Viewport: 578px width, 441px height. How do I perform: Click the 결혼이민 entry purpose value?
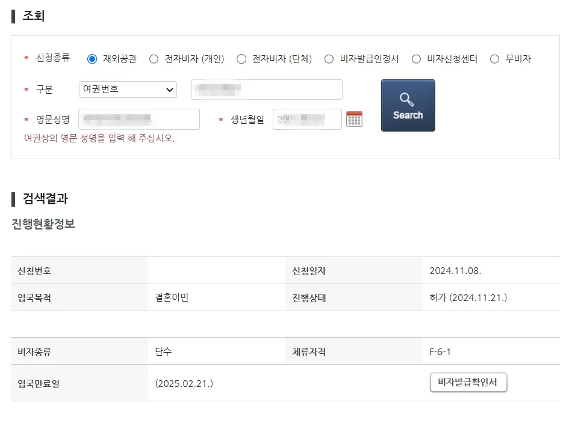(172, 297)
